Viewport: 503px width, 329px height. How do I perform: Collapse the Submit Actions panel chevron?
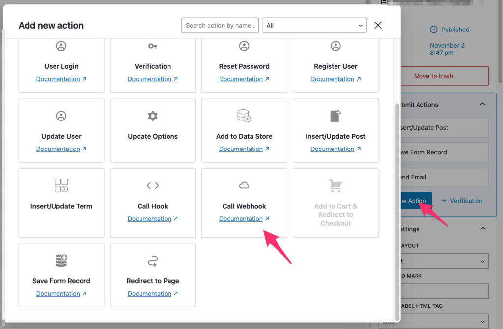(482, 104)
